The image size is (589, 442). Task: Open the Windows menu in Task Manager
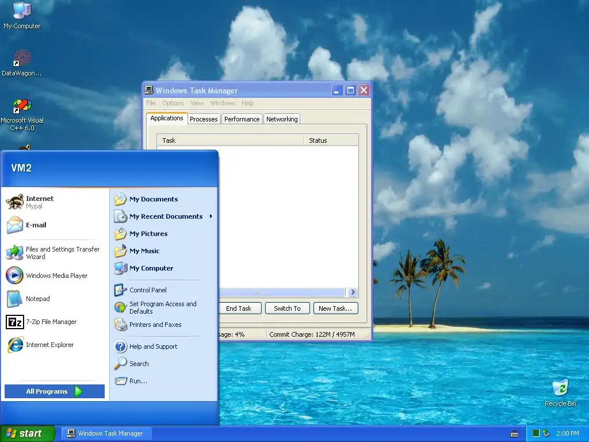[x=223, y=103]
